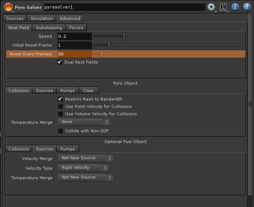Click the pane splitter grip dots on right
Screen dimensions: 254x207
point(250,104)
